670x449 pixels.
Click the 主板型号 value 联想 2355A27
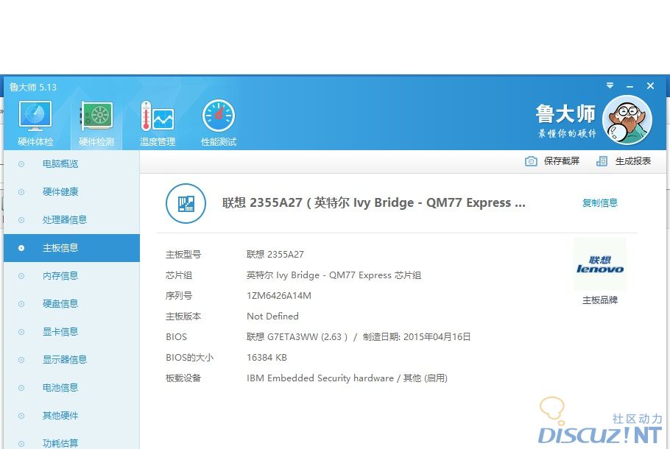click(275, 255)
